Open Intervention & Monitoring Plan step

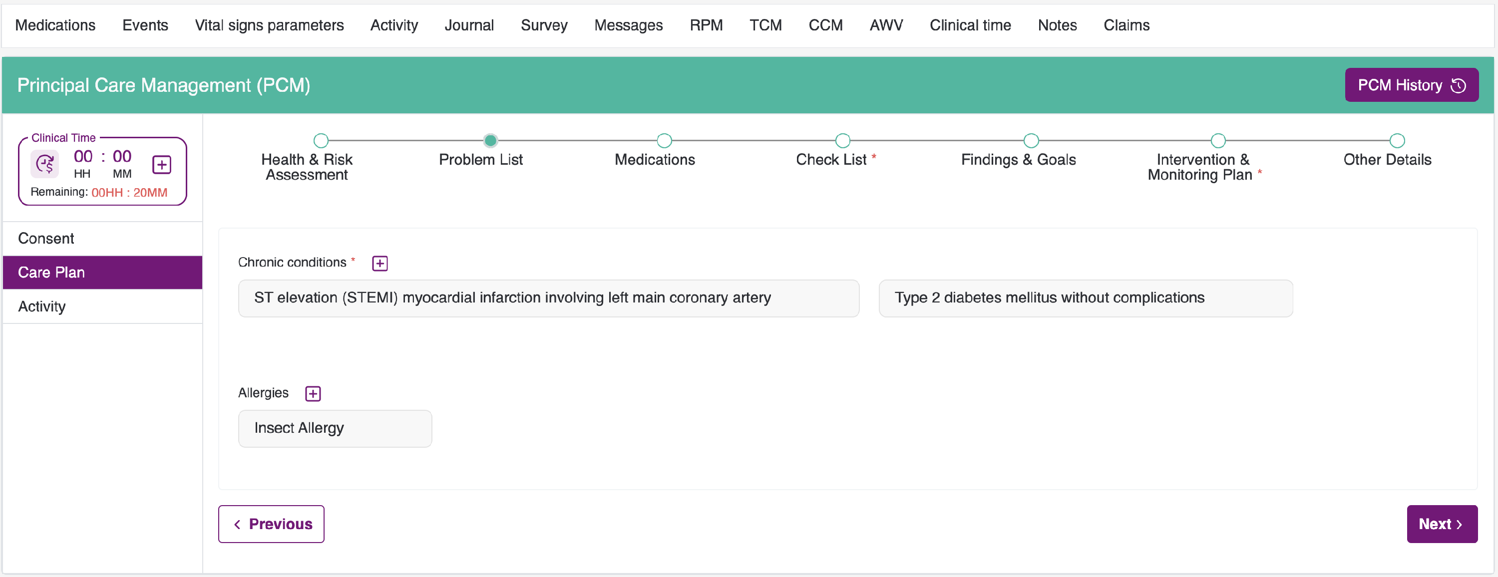[1218, 141]
